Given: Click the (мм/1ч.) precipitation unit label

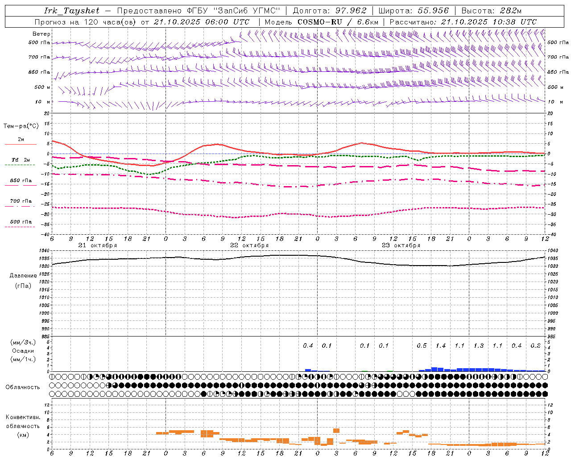Looking at the screenshot, I should click(x=23, y=359).
